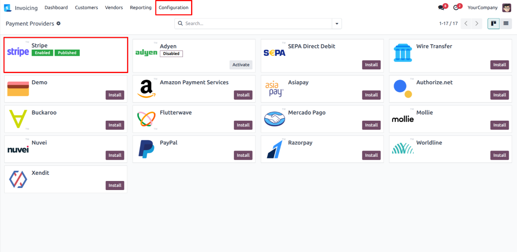The height and width of the screenshot is (252, 517).
Task: Click the user avatar picture
Action: [506, 8]
